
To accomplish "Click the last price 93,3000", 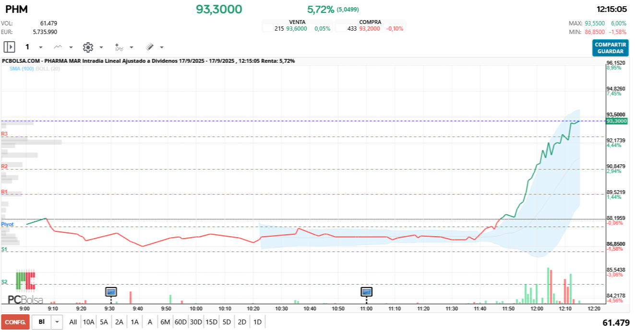I will 219,9.
